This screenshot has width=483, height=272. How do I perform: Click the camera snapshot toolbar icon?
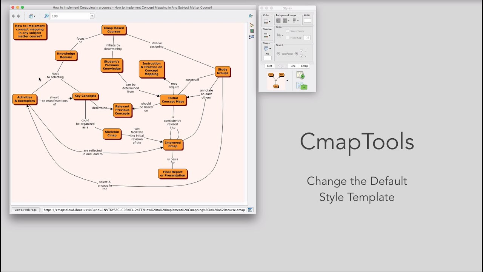(x=31, y=16)
